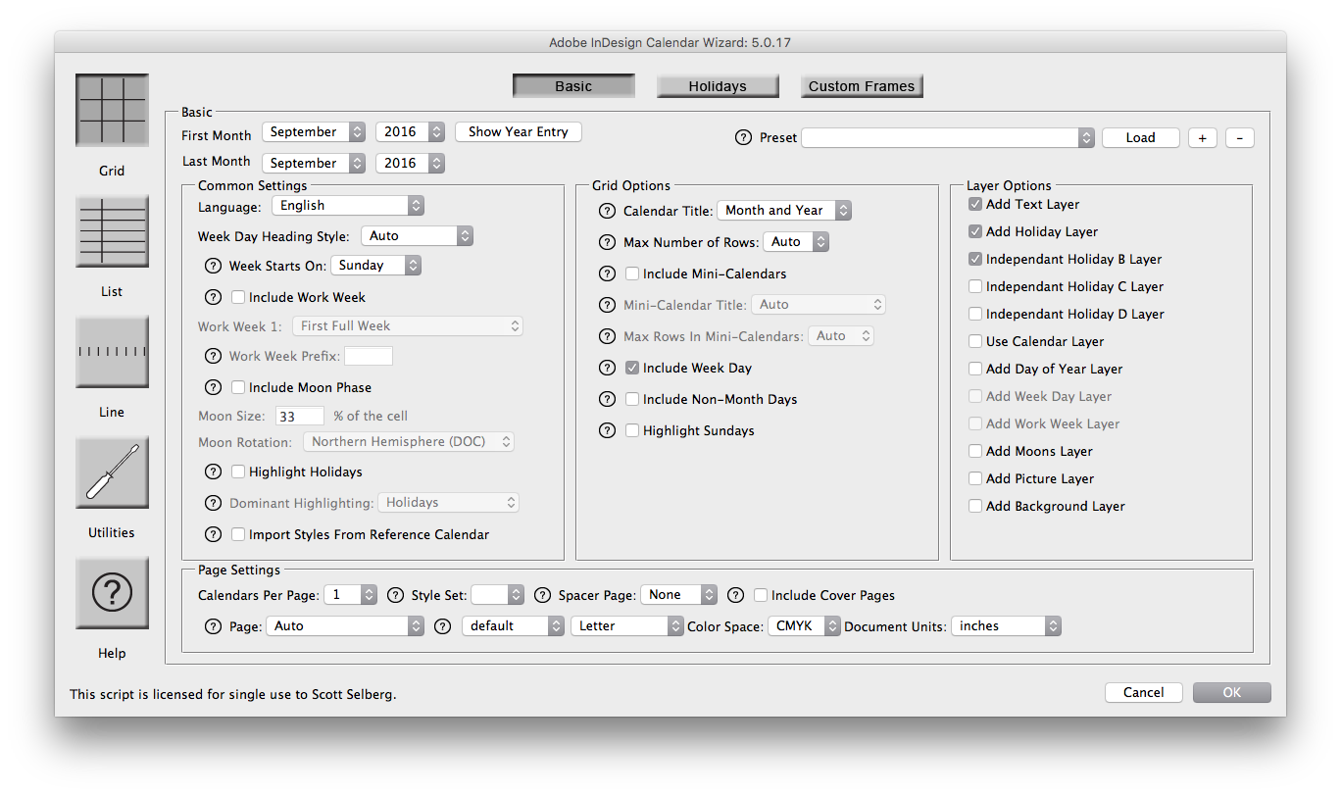The image size is (1341, 795).
Task: Click Show Year Entry button
Action: click(x=518, y=131)
